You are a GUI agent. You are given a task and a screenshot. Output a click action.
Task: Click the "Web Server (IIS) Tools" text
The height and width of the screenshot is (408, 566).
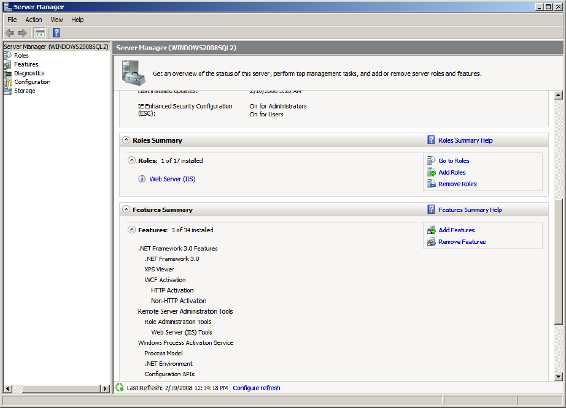[x=182, y=333]
